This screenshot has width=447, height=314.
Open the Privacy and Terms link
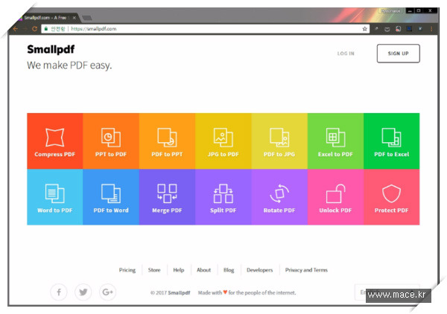point(306,270)
